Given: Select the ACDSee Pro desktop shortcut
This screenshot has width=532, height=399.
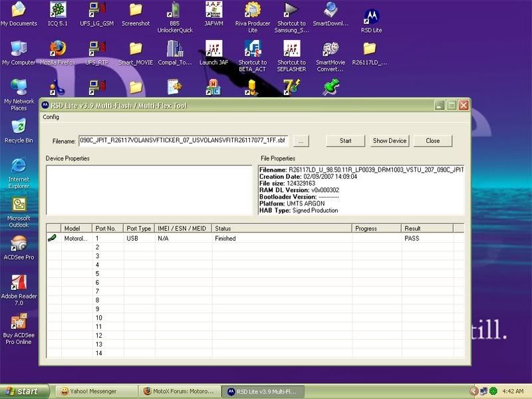Looking at the screenshot, I should (x=19, y=247).
